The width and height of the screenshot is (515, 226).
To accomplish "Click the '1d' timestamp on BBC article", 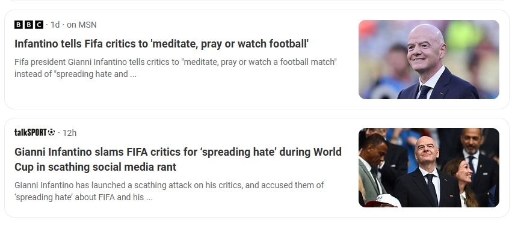I will click(x=55, y=25).
